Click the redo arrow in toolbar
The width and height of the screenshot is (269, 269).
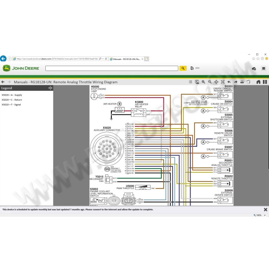tap(236, 82)
